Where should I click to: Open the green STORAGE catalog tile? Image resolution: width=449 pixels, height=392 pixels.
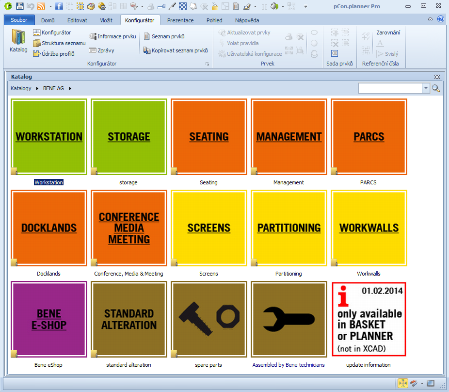[129, 137]
